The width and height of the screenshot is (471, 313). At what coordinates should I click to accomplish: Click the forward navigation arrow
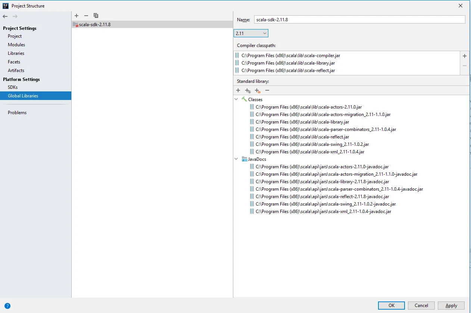click(15, 16)
